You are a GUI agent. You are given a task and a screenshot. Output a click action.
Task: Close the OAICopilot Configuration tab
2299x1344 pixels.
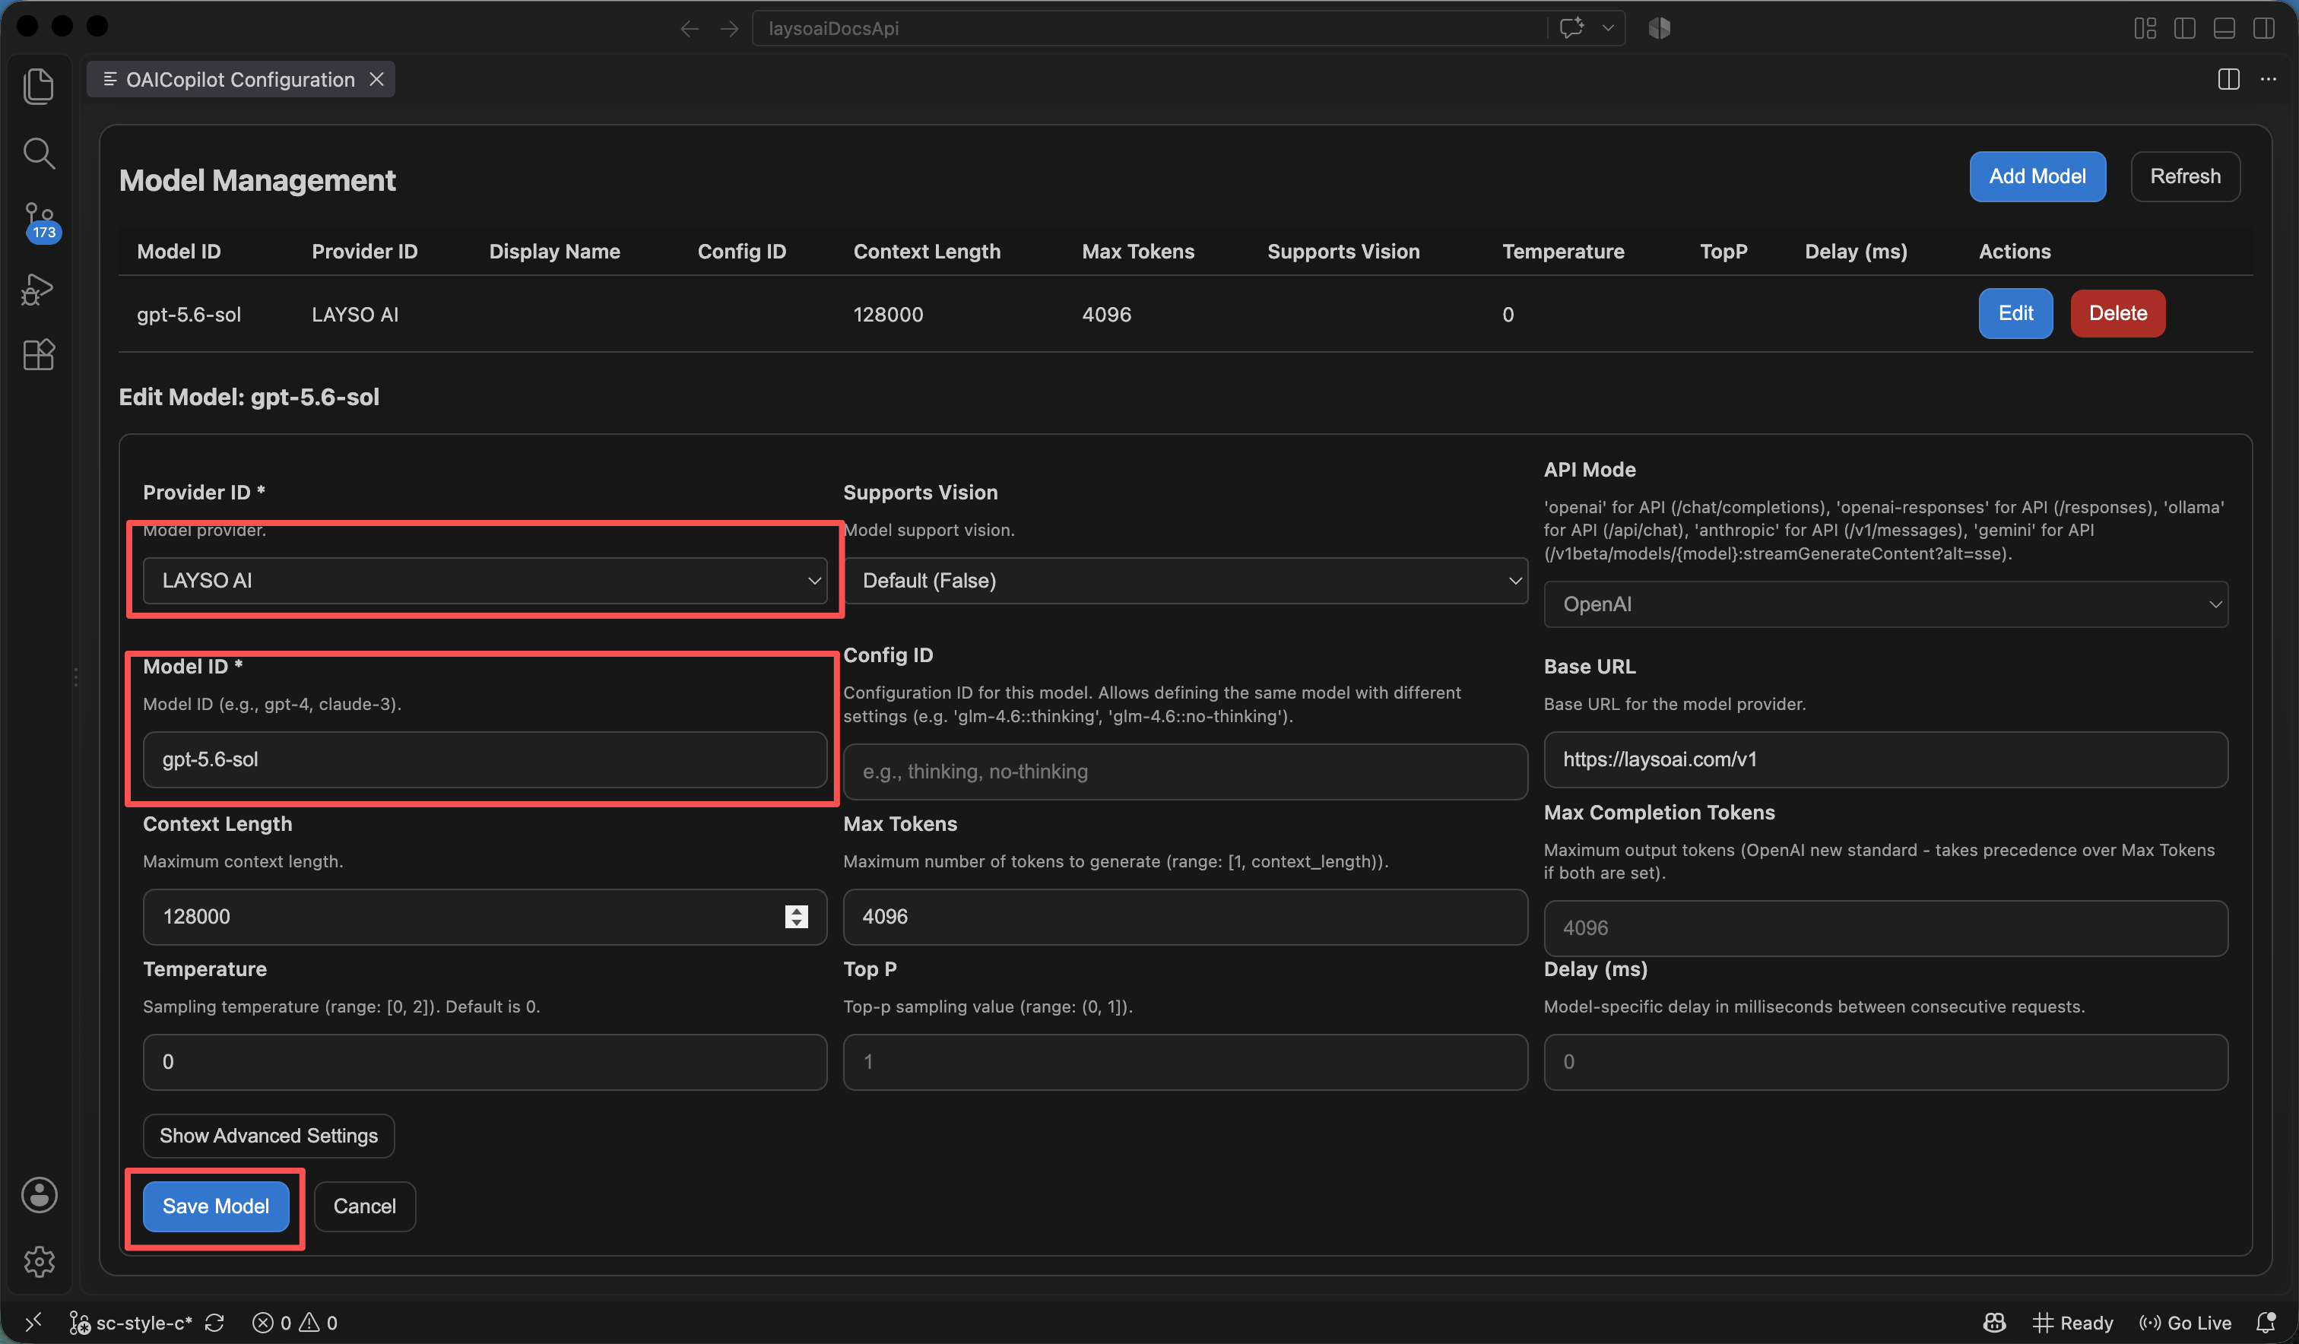[377, 79]
